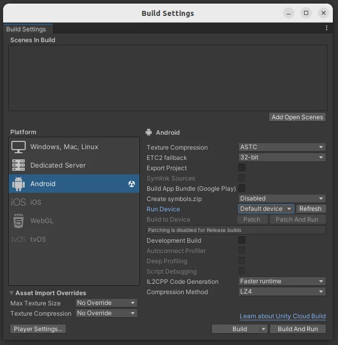Screen dimensions: 338x345
Task: Click the Patching is disabled message box
Action: (236, 230)
